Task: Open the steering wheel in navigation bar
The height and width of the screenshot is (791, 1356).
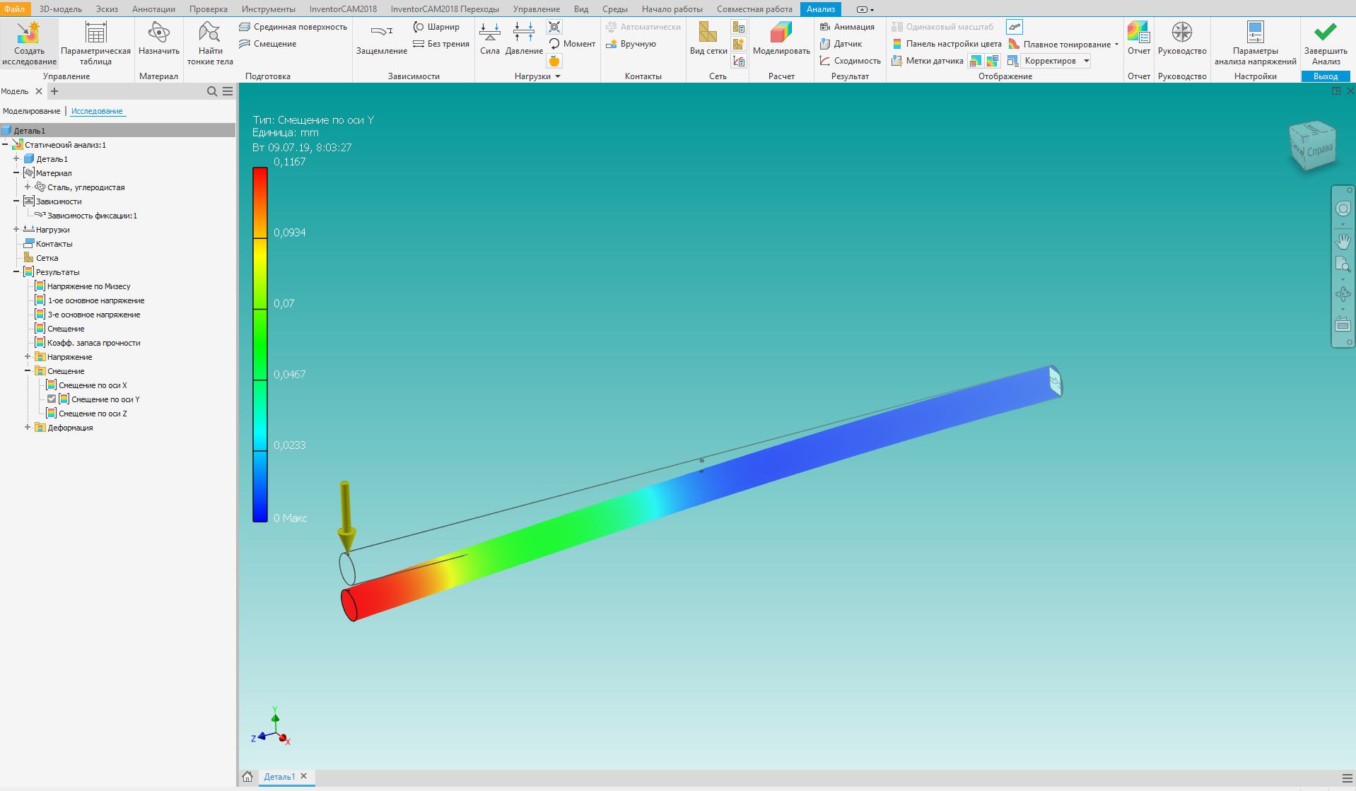Action: click(x=1343, y=209)
